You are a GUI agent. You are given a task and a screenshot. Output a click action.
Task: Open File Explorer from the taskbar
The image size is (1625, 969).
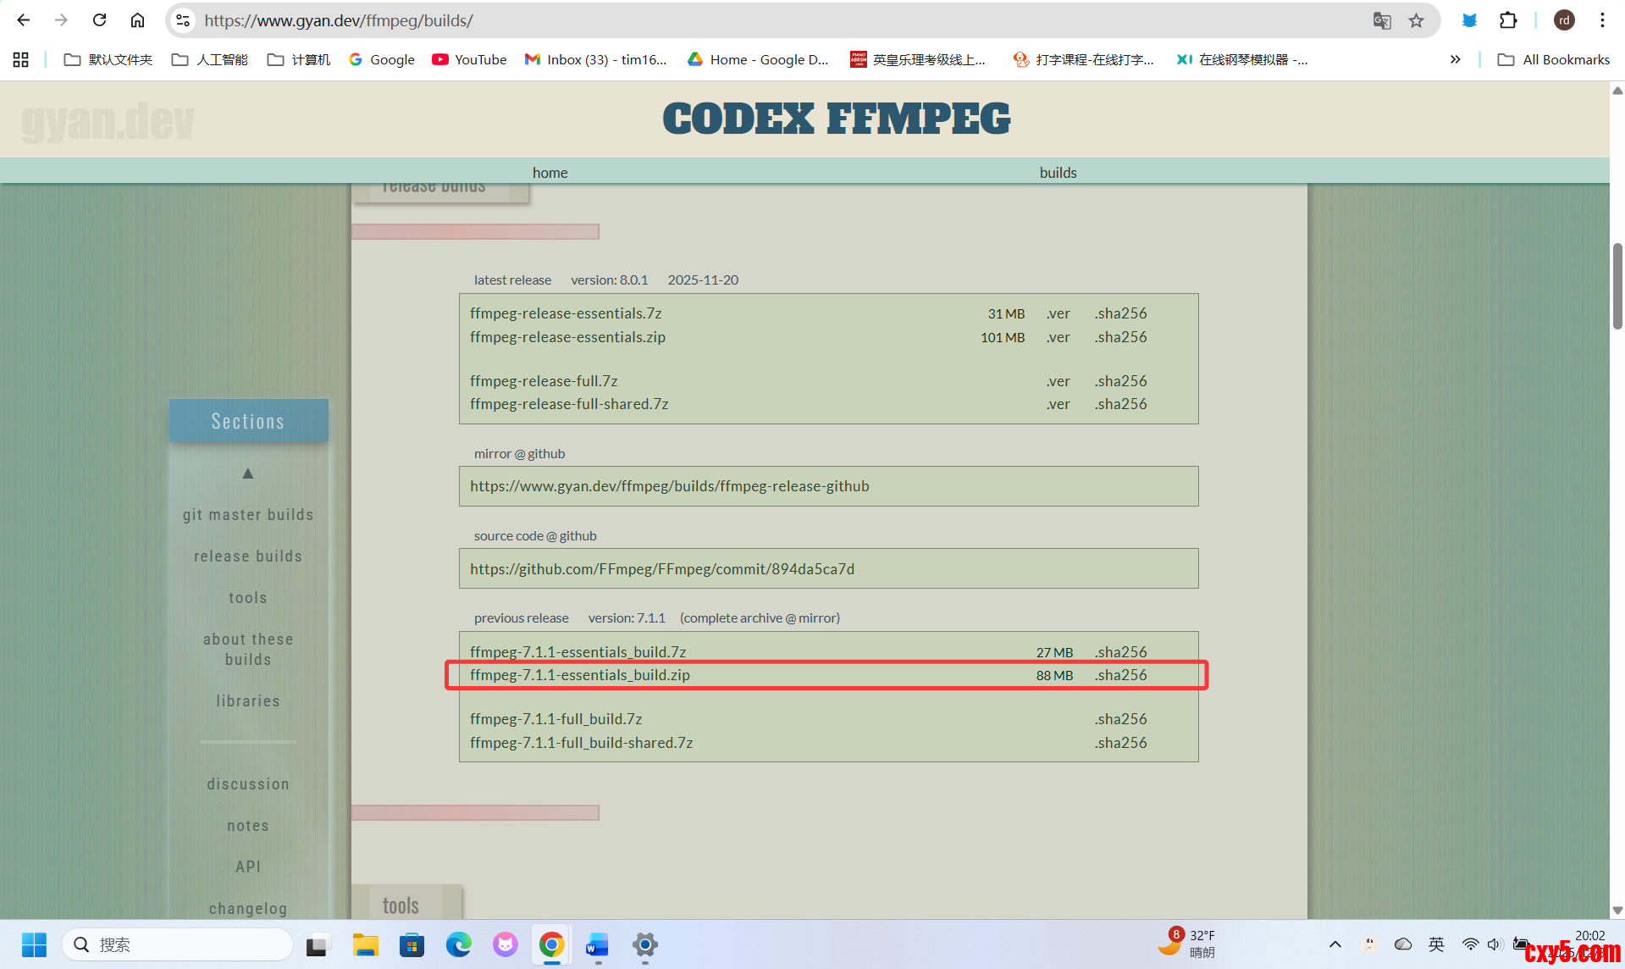(x=366, y=944)
